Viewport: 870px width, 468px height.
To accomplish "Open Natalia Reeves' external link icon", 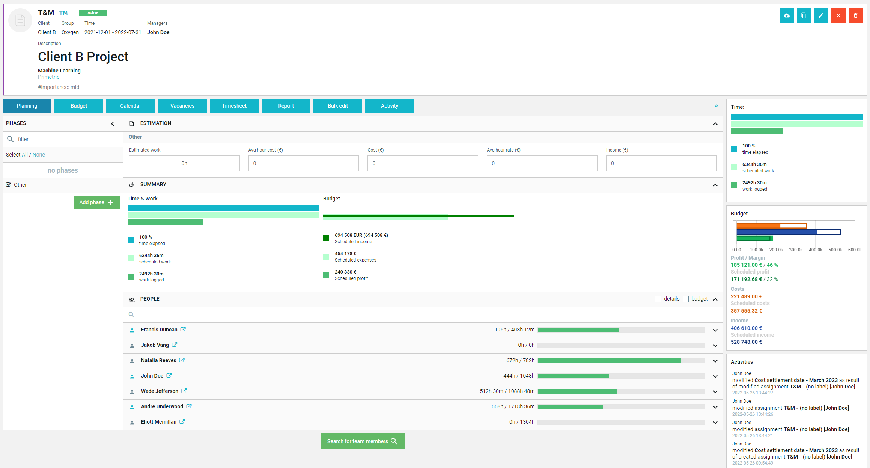I will click(182, 360).
